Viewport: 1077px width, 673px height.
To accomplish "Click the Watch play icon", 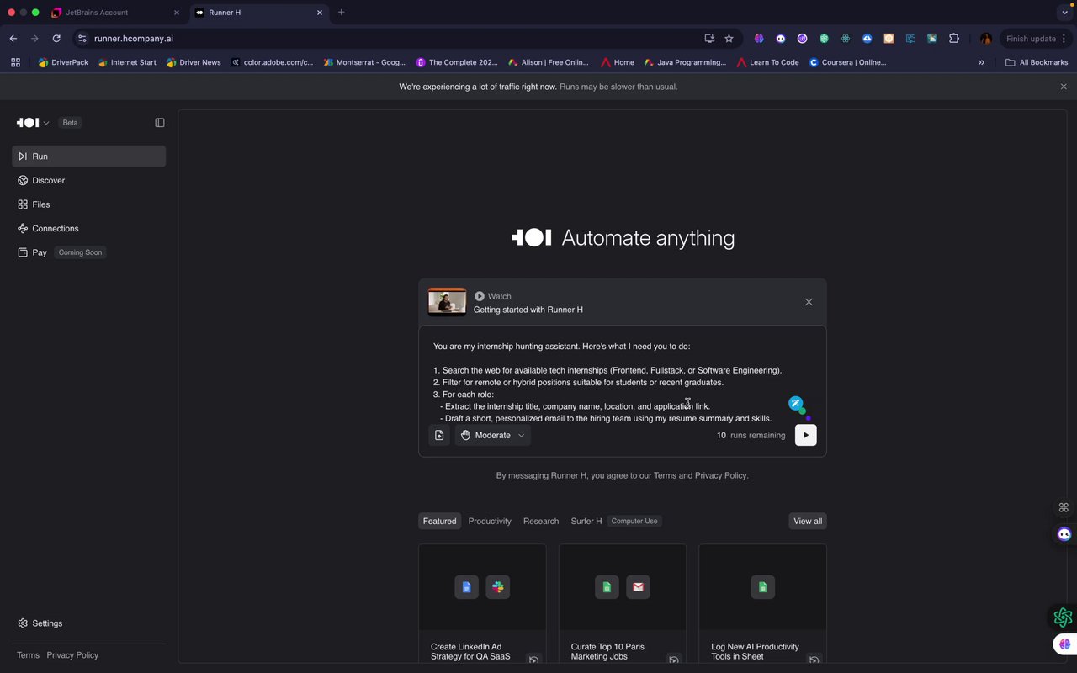I will 480,296.
